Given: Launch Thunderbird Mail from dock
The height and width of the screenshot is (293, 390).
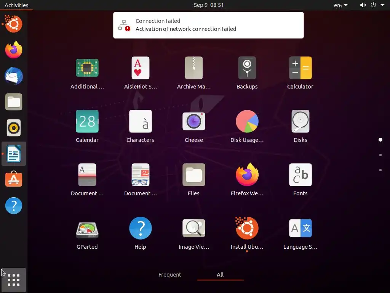Looking at the screenshot, I should click(14, 76).
